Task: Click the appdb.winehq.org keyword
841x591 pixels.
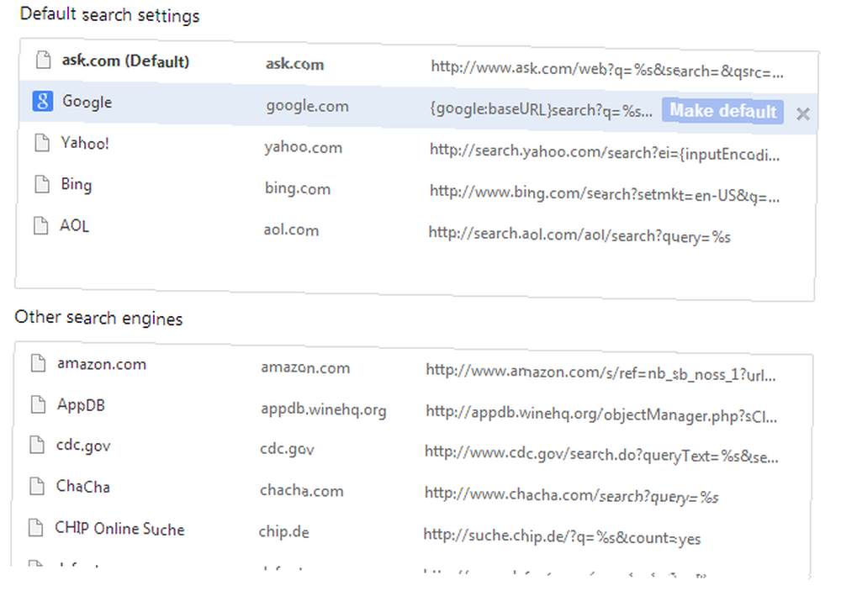Action: [324, 410]
